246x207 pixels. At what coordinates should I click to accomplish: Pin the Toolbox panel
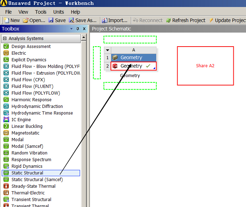pos(78,29)
